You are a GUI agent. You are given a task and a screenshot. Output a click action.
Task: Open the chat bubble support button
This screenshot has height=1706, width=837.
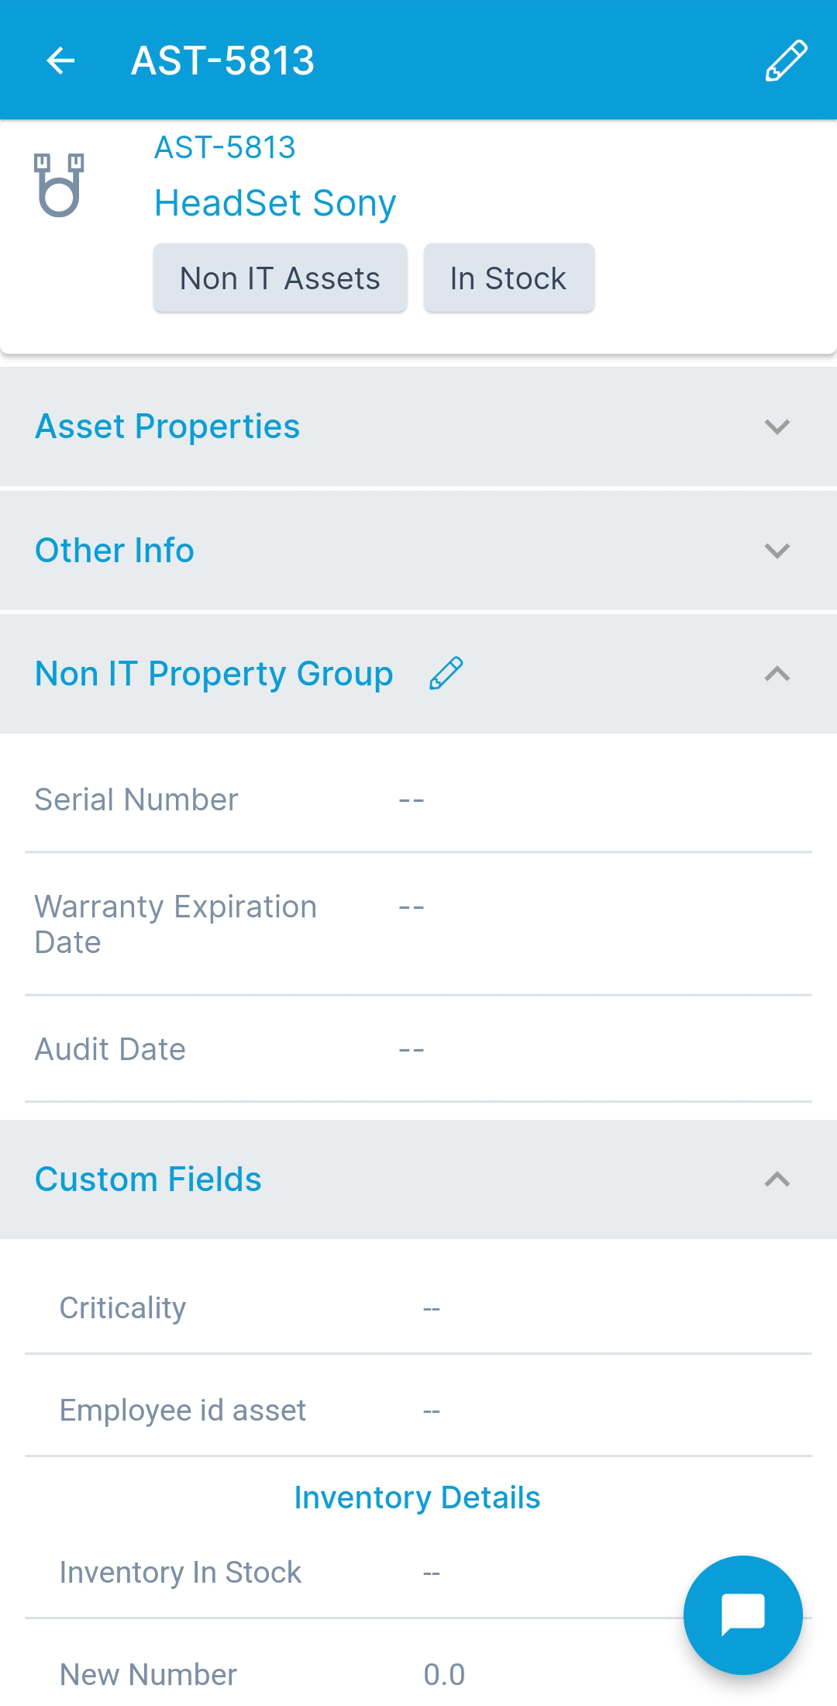tap(742, 1614)
